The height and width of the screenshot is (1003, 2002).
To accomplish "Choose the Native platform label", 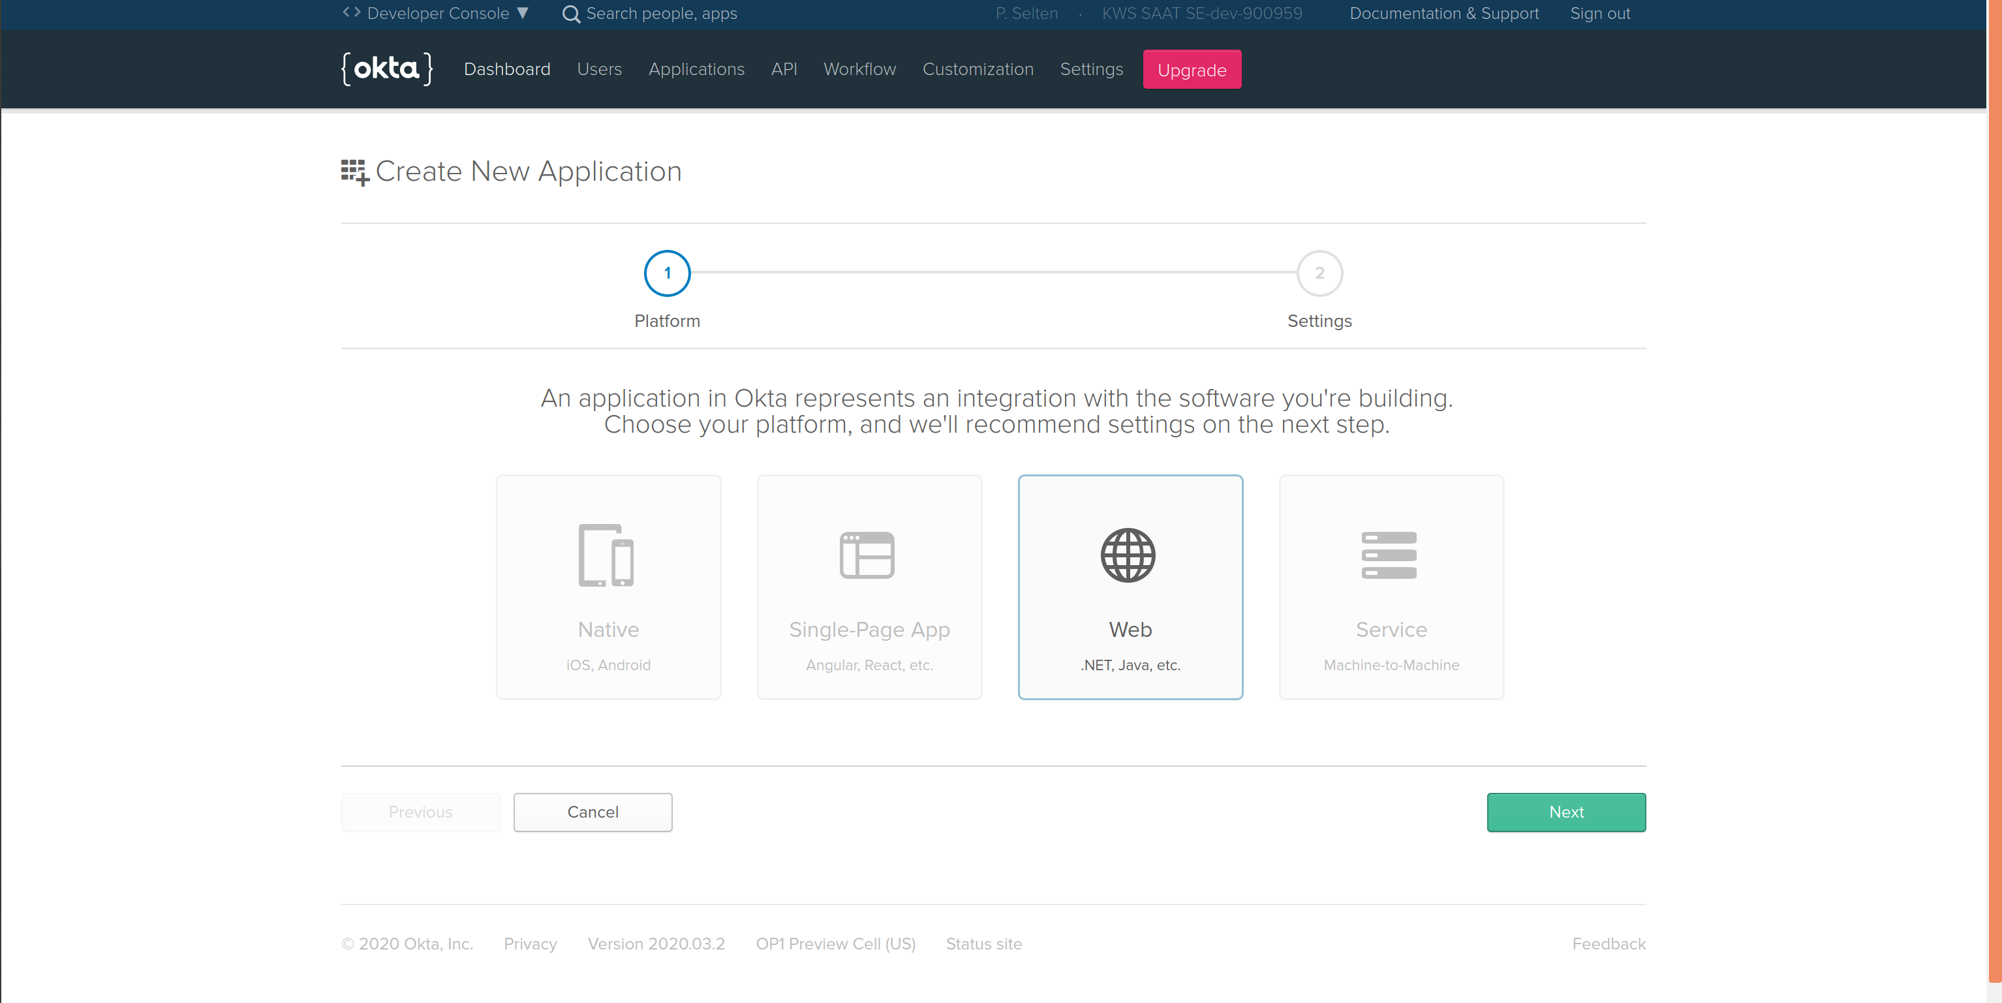I will (x=609, y=629).
